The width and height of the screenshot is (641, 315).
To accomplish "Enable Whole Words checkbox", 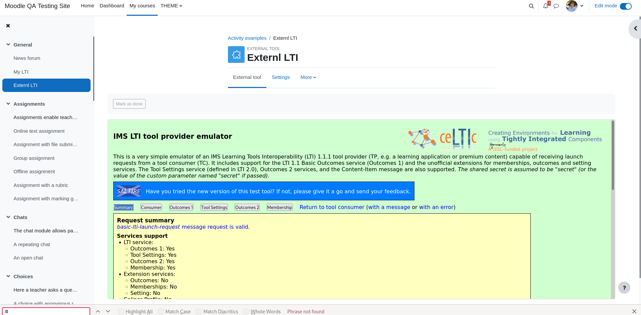I will click(246, 311).
